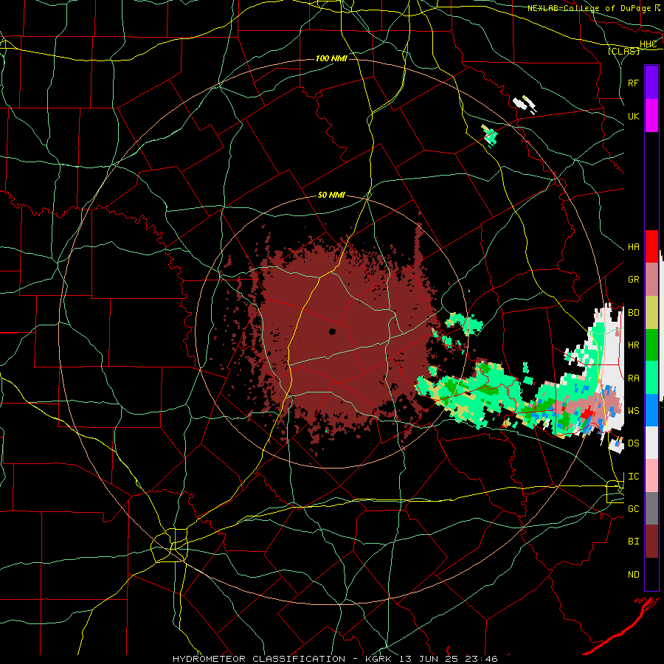Select the BD olive yellow legend swatch

coord(651,313)
